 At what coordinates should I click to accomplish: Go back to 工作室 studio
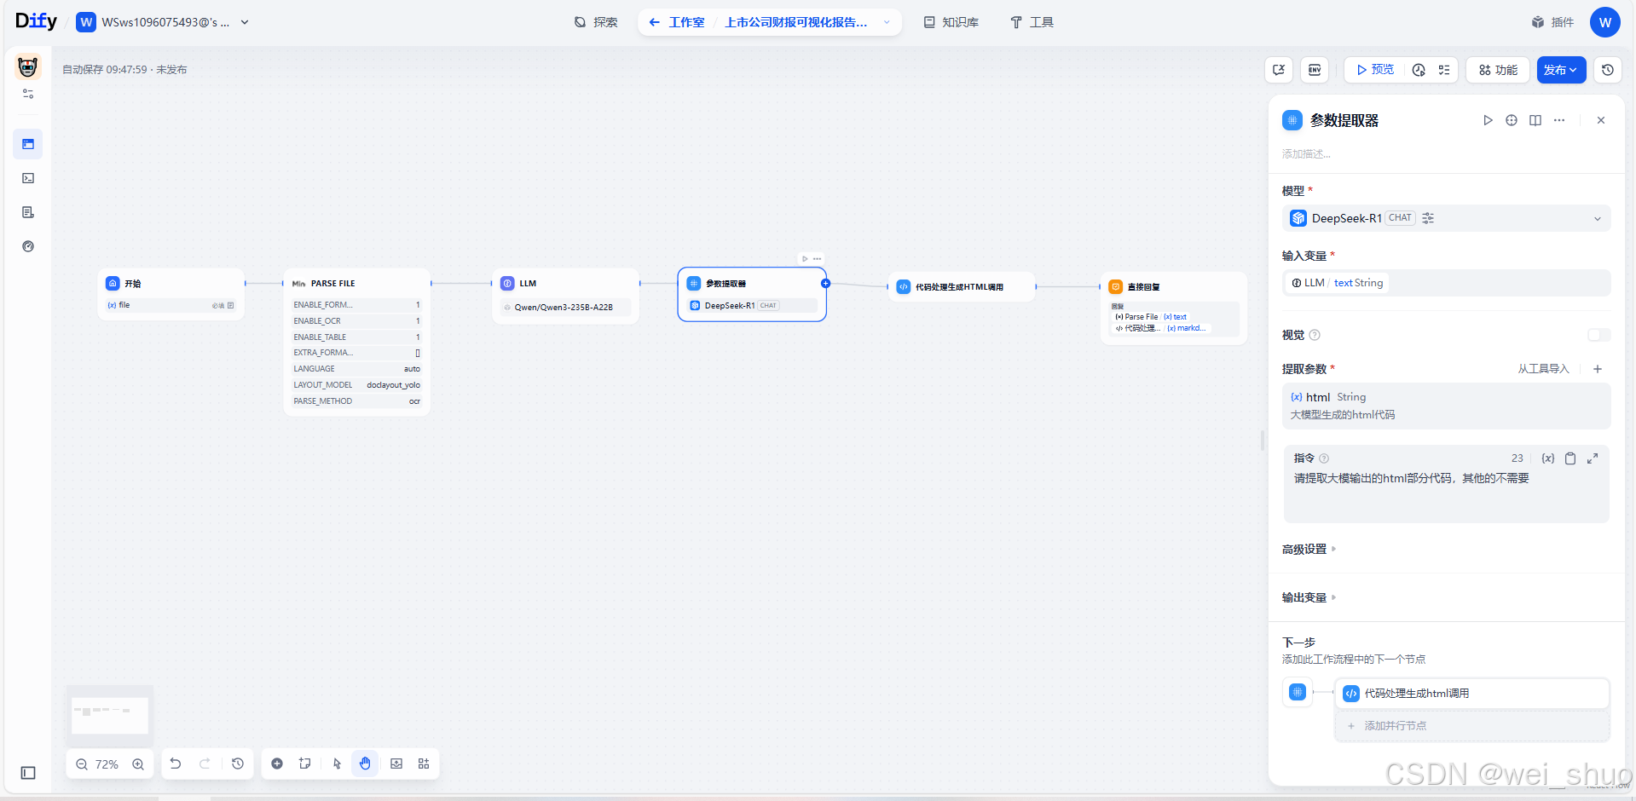click(677, 22)
